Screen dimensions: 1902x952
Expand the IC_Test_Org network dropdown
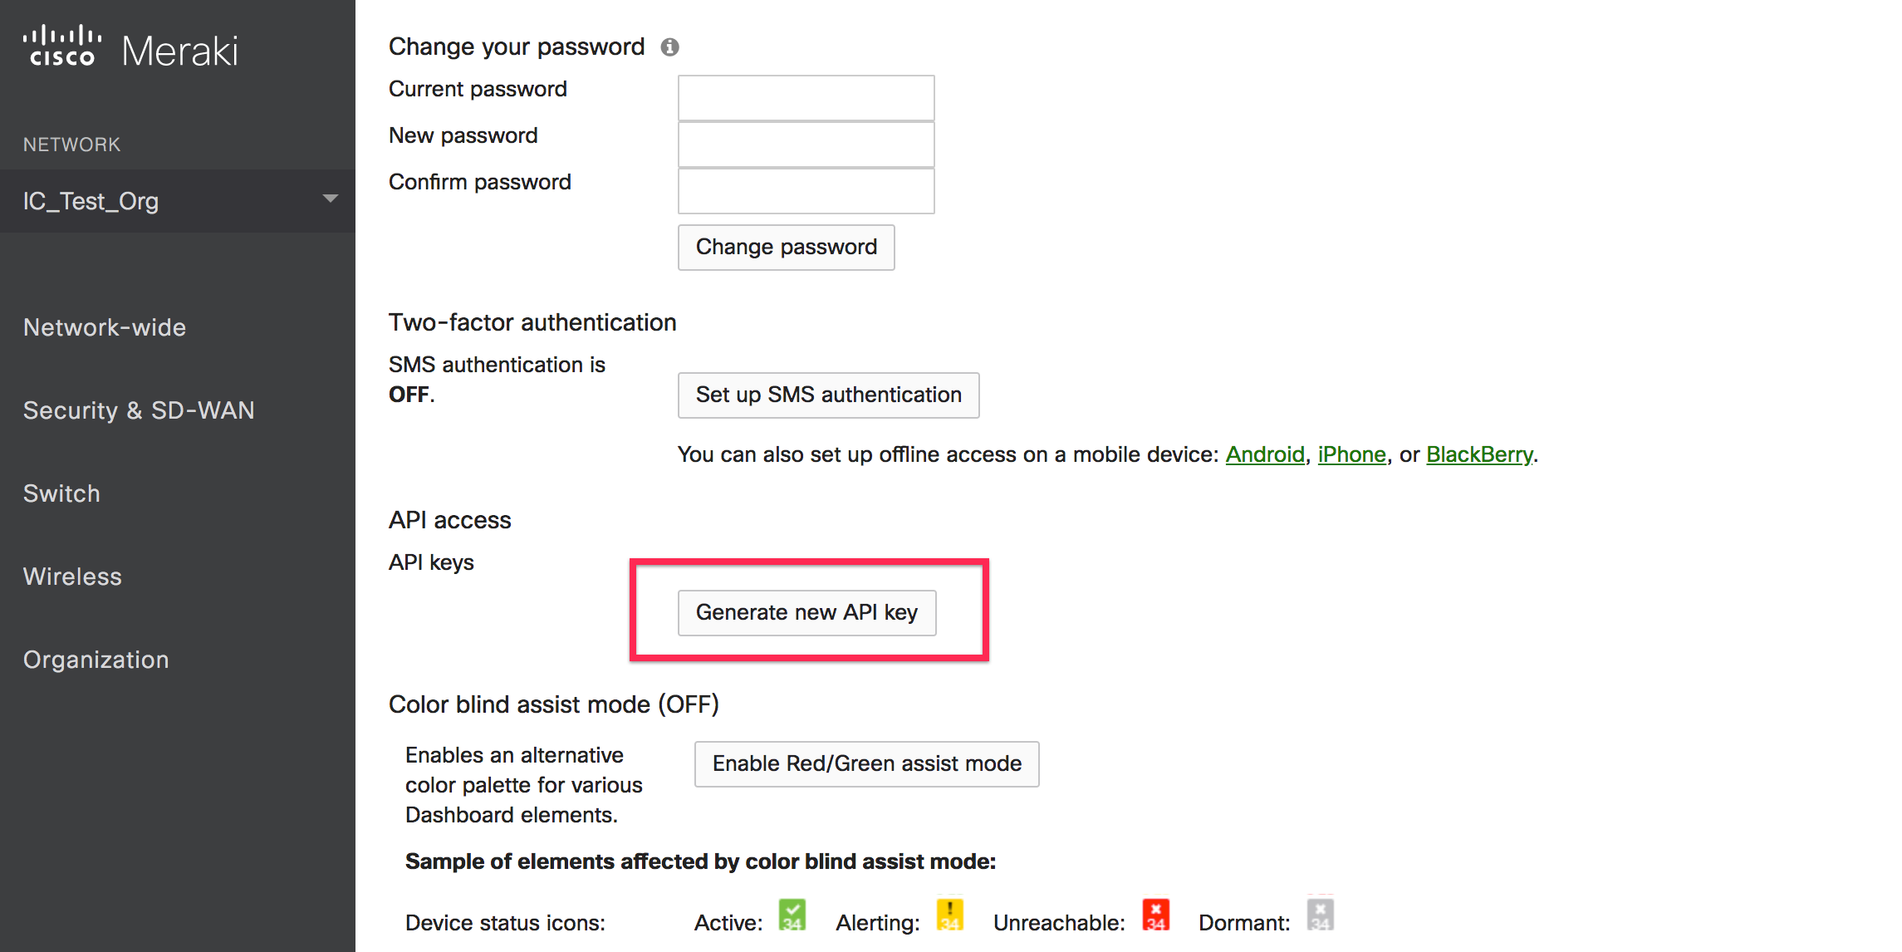click(x=330, y=198)
